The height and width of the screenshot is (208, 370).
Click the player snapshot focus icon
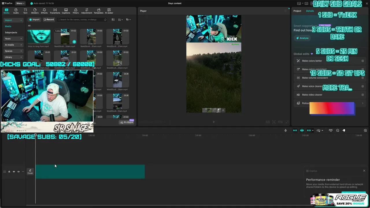click(x=274, y=122)
